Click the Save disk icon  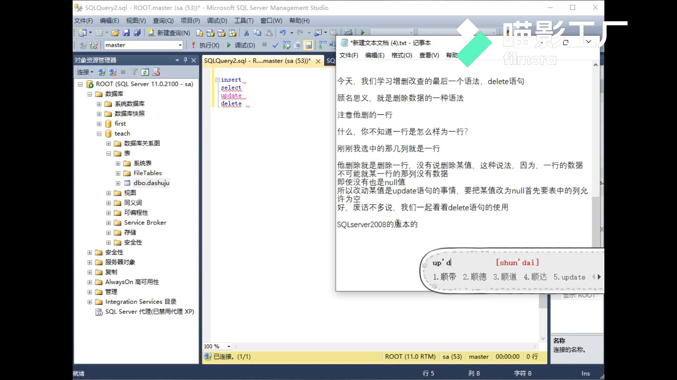point(126,33)
